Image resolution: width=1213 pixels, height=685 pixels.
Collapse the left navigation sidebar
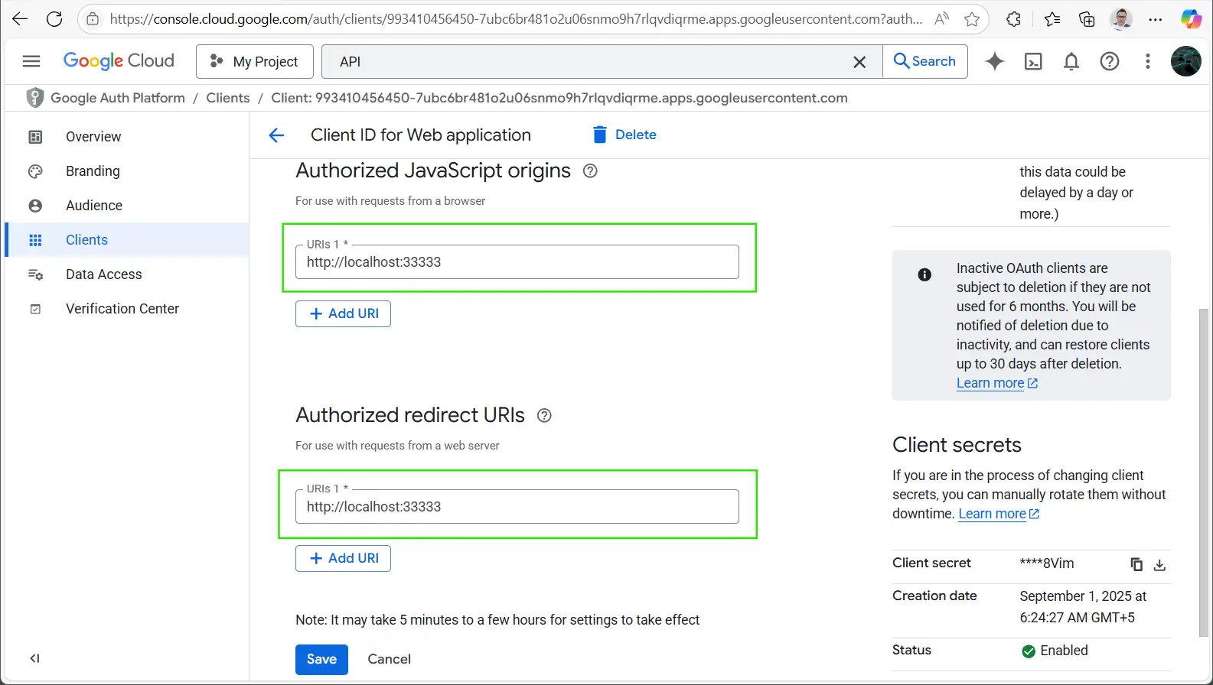point(34,658)
